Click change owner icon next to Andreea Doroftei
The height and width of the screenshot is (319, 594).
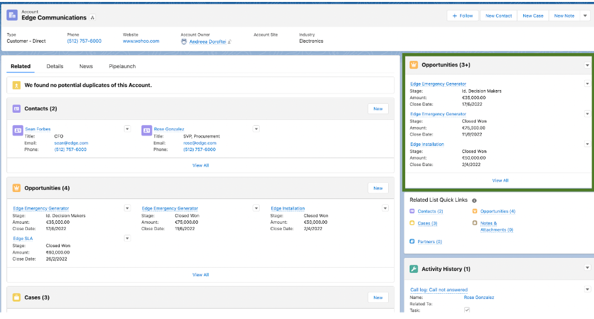(x=230, y=41)
